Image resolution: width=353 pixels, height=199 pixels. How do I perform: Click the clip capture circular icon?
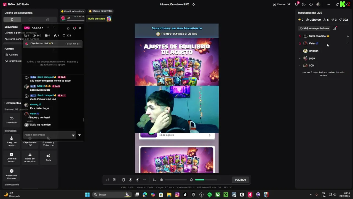[x=138, y=180]
